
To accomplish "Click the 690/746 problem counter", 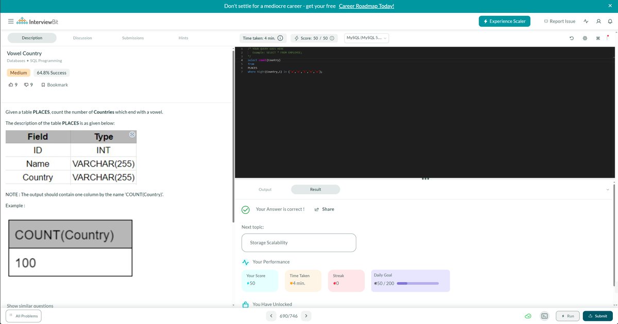I will click(288, 316).
